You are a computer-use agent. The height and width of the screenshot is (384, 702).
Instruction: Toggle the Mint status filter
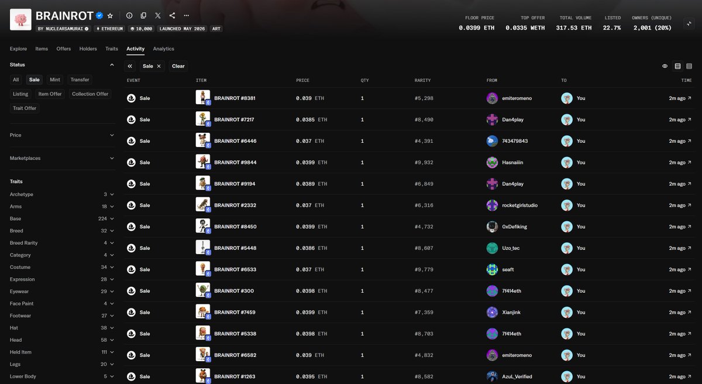click(55, 80)
